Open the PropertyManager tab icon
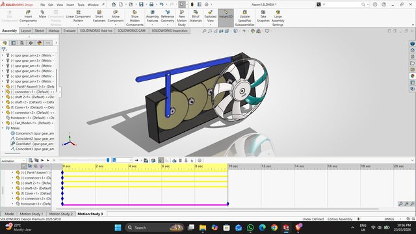Image resolution: width=416 pixels, height=234 pixels. pos(13,43)
